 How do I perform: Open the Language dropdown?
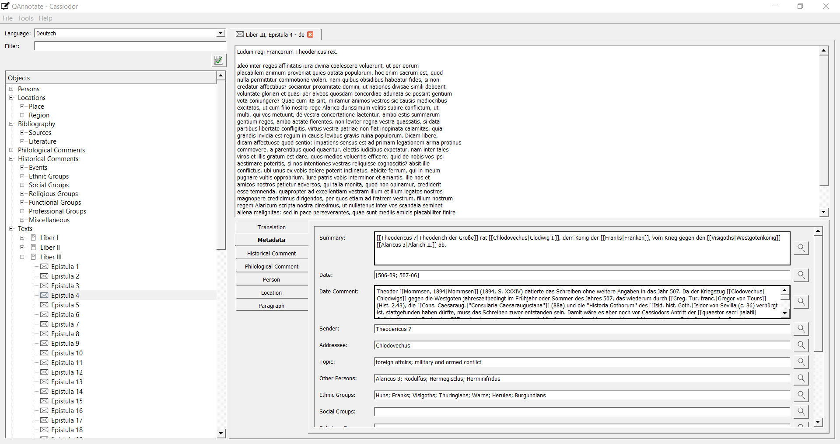(x=220, y=34)
